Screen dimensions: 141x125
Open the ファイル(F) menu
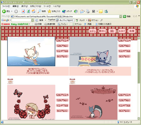(x=6, y=6)
